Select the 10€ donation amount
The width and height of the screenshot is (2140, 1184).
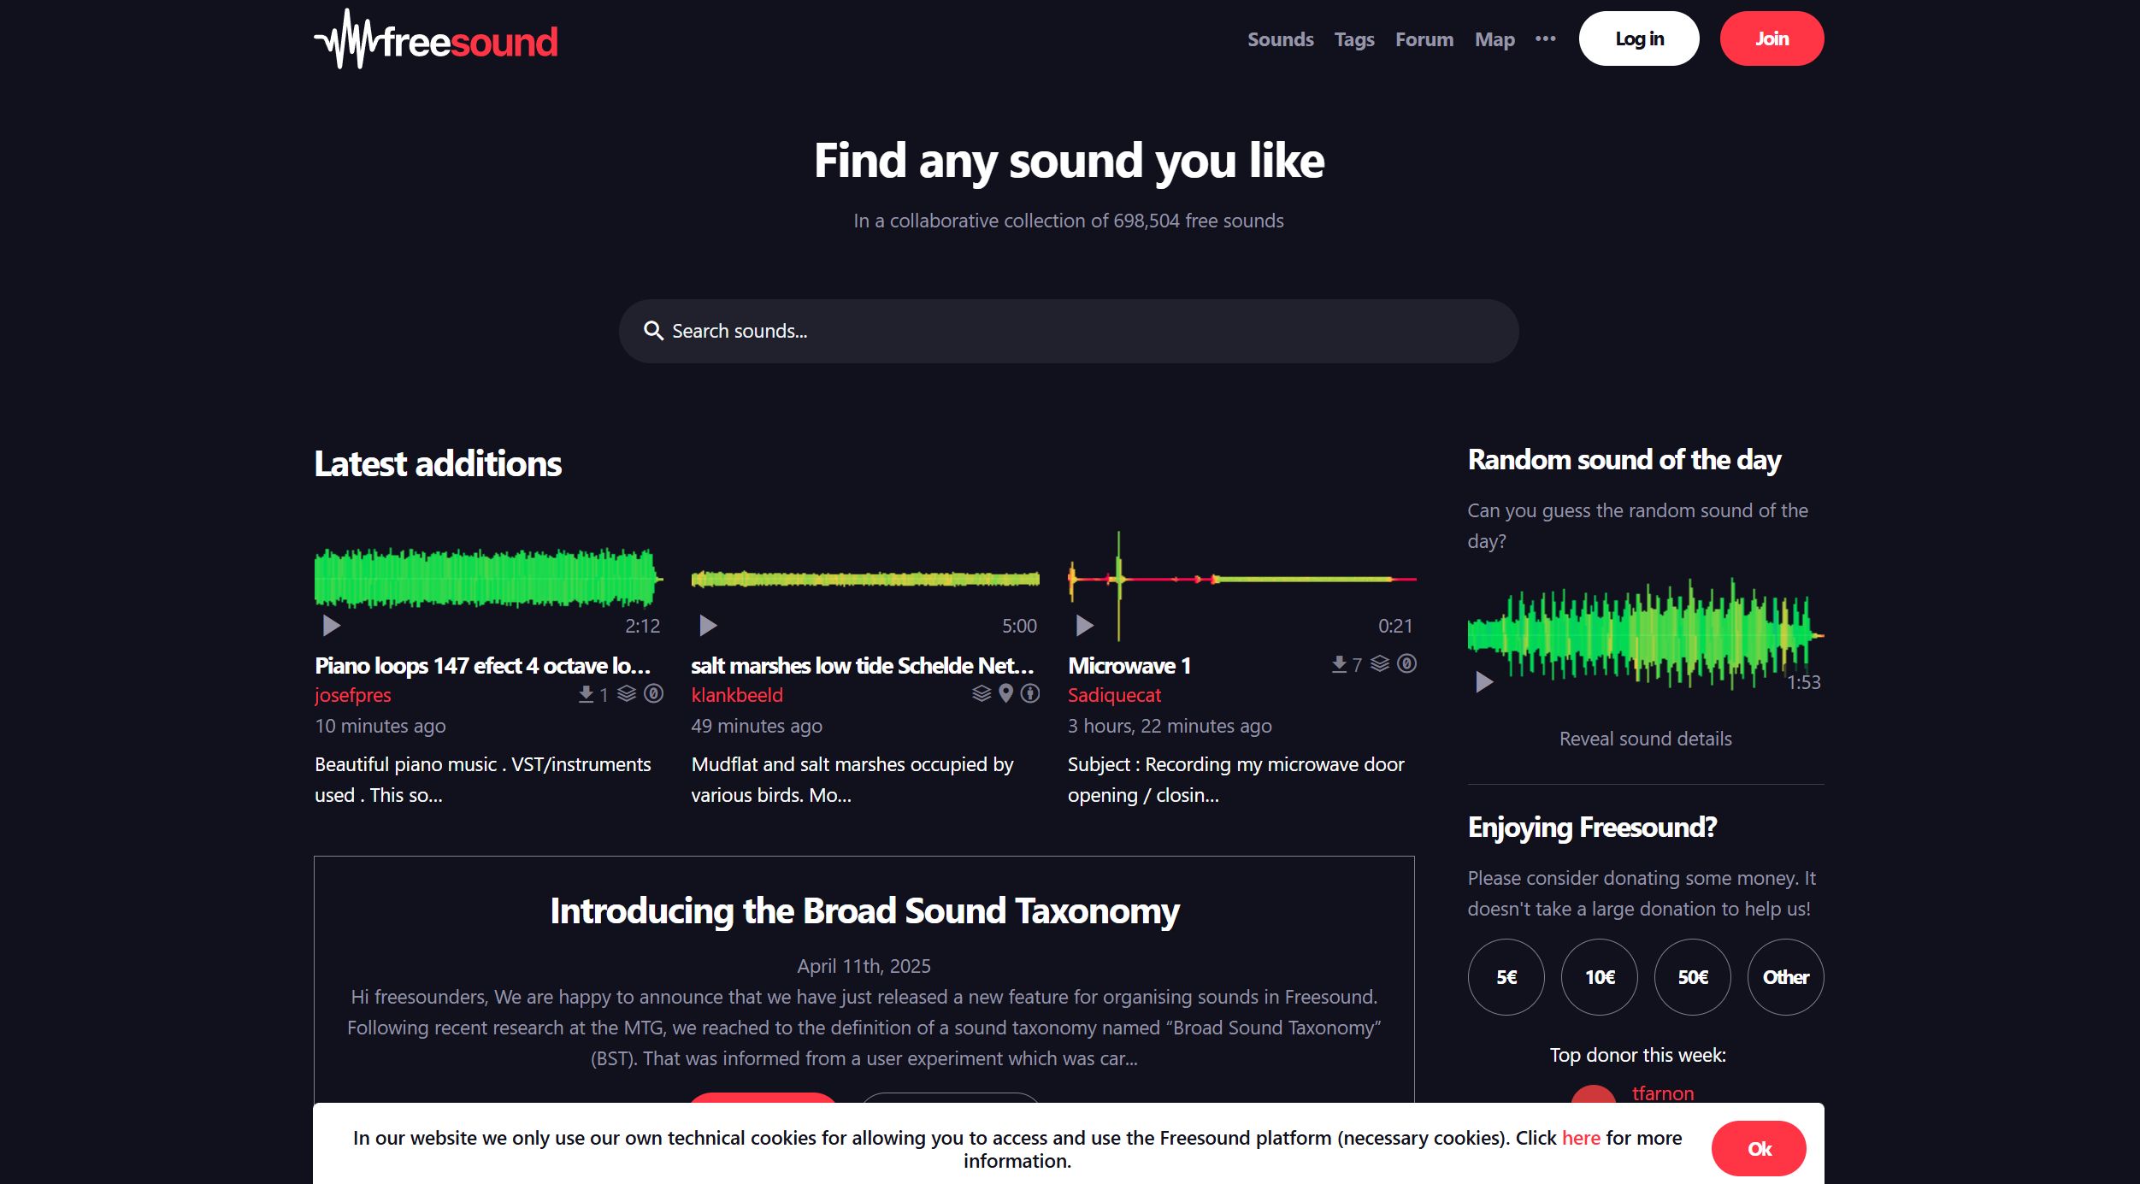[x=1599, y=977]
